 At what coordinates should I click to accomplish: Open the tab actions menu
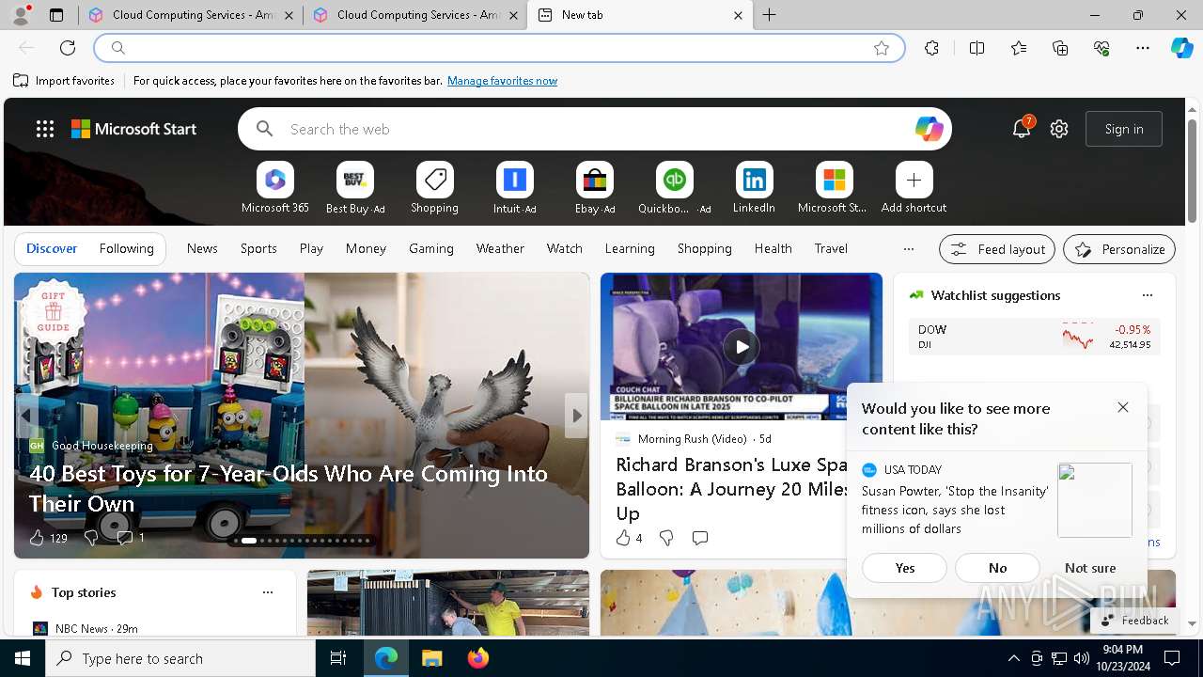pyautogui.click(x=56, y=15)
